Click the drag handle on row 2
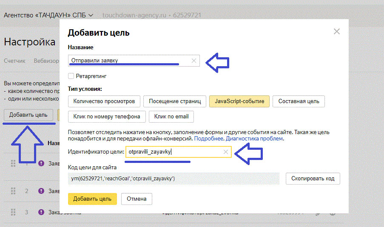The width and height of the screenshot is (384, 227). (13, 191)
